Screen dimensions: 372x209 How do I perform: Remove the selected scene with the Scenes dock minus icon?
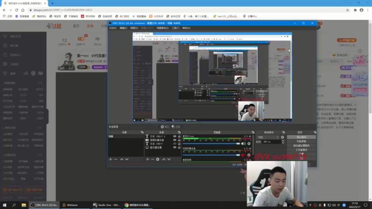116,159
